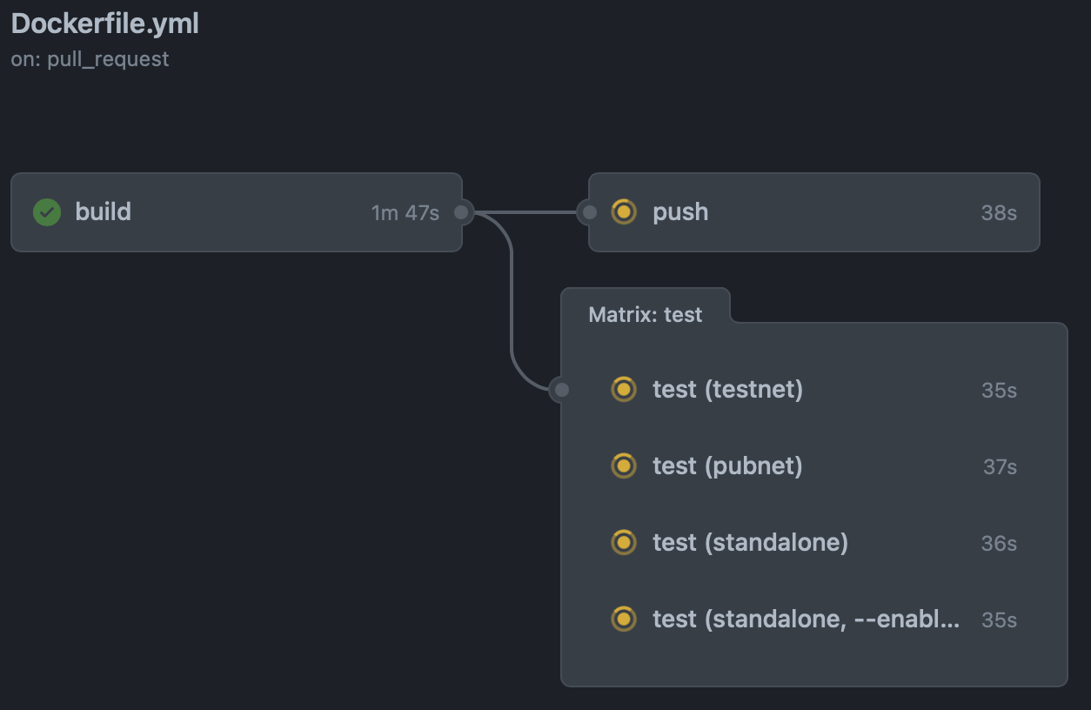
Task: Click the 38s duration beside push
Action: pos(1000,212)
